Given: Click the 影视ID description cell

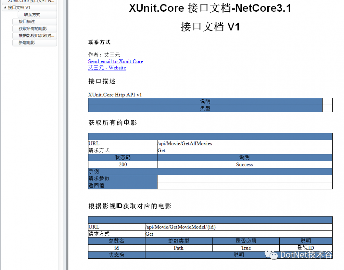Looking at the screenshot, I should [306, 248].
